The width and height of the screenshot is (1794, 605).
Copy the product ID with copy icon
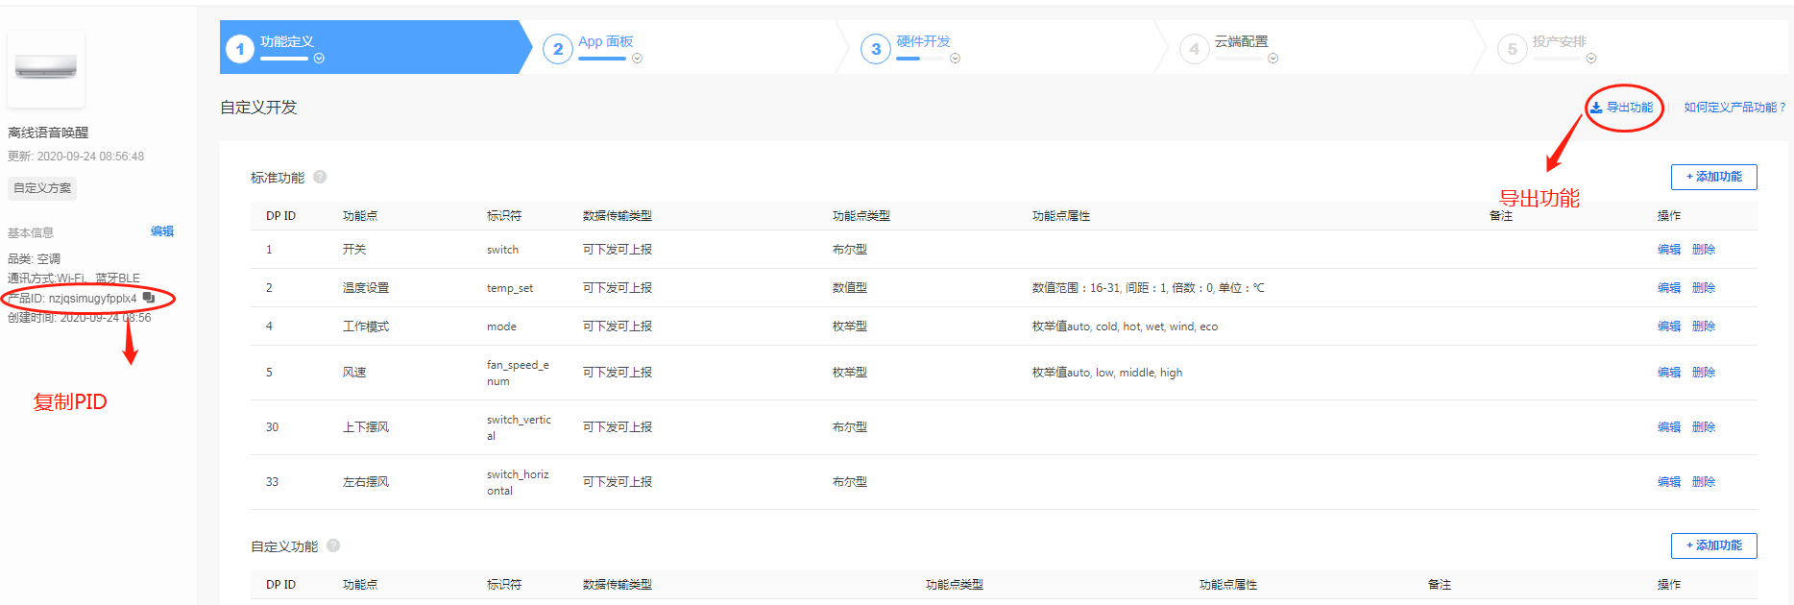tap(148, 298)
